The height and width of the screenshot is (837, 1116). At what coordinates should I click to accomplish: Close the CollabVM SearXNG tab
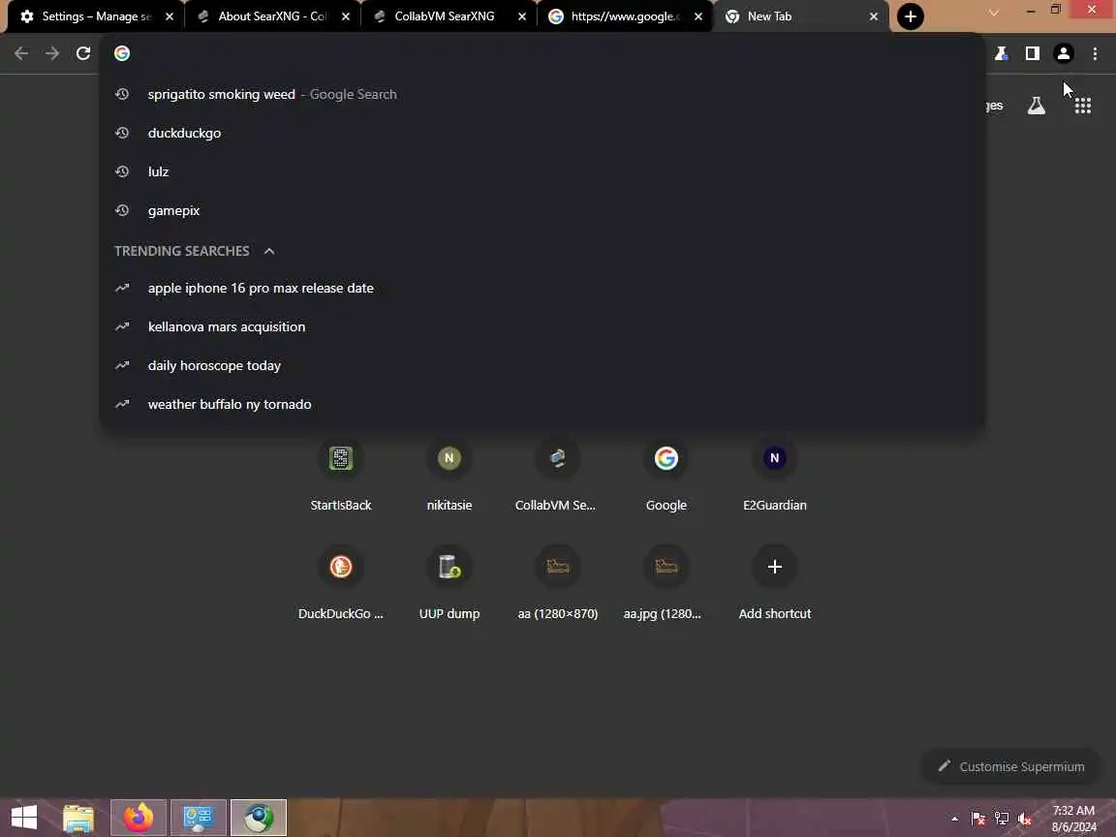pos(522,16)
